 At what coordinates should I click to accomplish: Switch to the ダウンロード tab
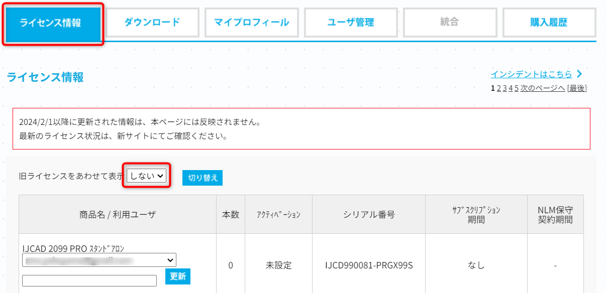(x=152, y=23)
